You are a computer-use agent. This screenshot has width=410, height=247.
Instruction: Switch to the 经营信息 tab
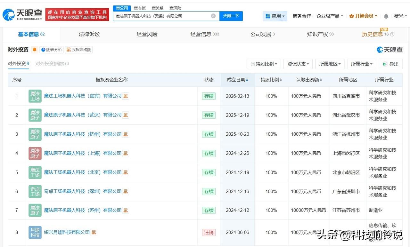click(205, 34)
